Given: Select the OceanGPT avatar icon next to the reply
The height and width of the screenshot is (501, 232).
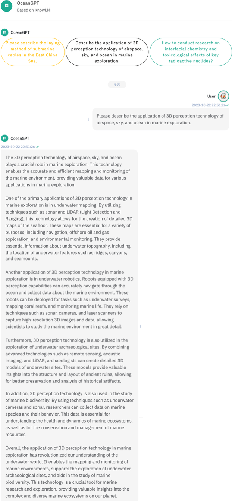Looking at the screenshot, I should pyautogui.click(x=4, y=137).
